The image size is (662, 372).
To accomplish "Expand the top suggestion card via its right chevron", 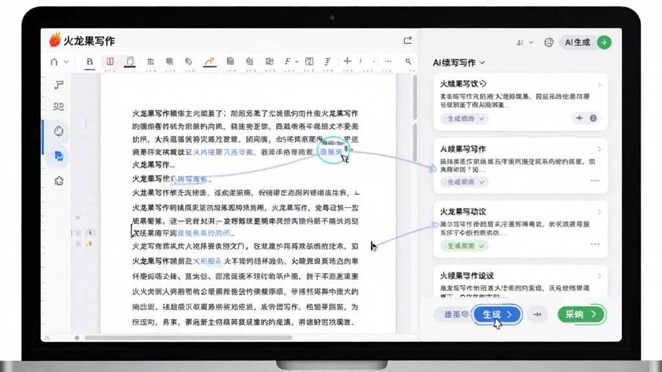I will pos(599,85).
